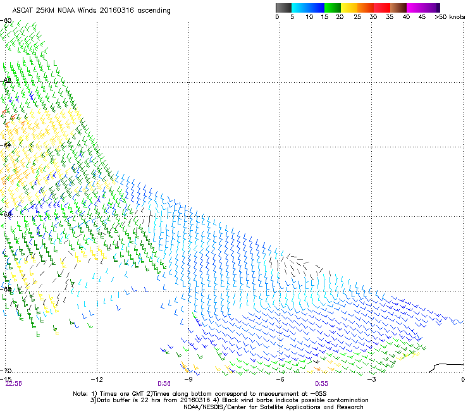Image resolution: width=468 pixels, height=411 pixels.
Task: Click the cyan-to-blue 5-15 knots color swatch
Action: click(308, 8)
